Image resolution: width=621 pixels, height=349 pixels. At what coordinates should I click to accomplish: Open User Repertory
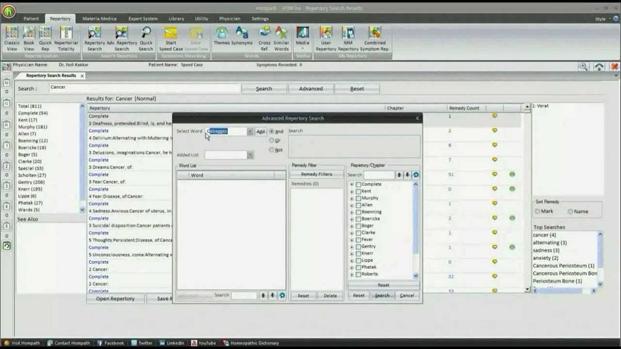click(x=326, y=39)
